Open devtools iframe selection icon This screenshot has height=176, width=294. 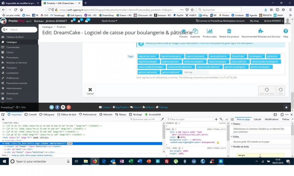[x=275, y=114]
